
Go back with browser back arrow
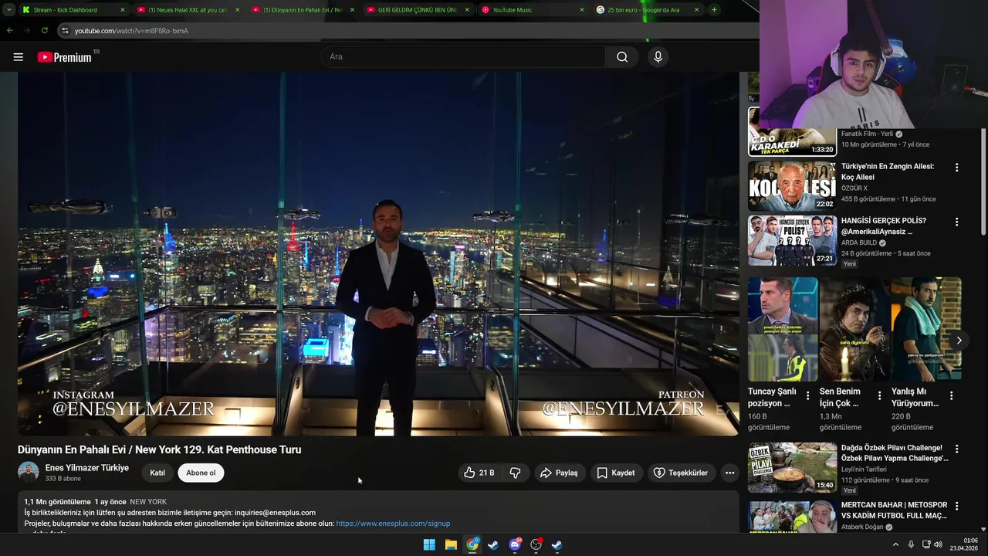(x=10, y=31)
